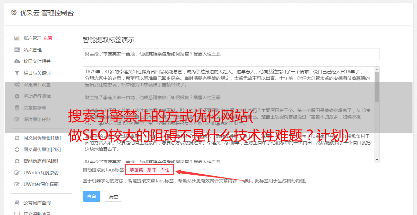Click the 智能伪原创[AI版] refresh icon
This screenshot has height=215, width=417.
tap(17, 161)
